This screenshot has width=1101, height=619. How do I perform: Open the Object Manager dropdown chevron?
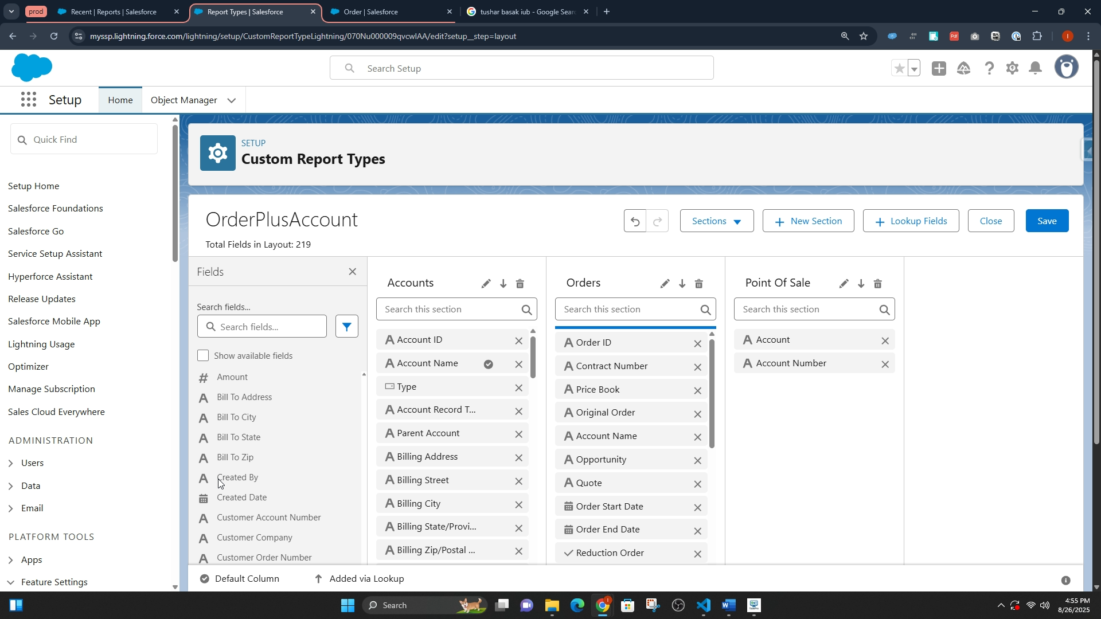pyautogui.click(x=232, y=100)
